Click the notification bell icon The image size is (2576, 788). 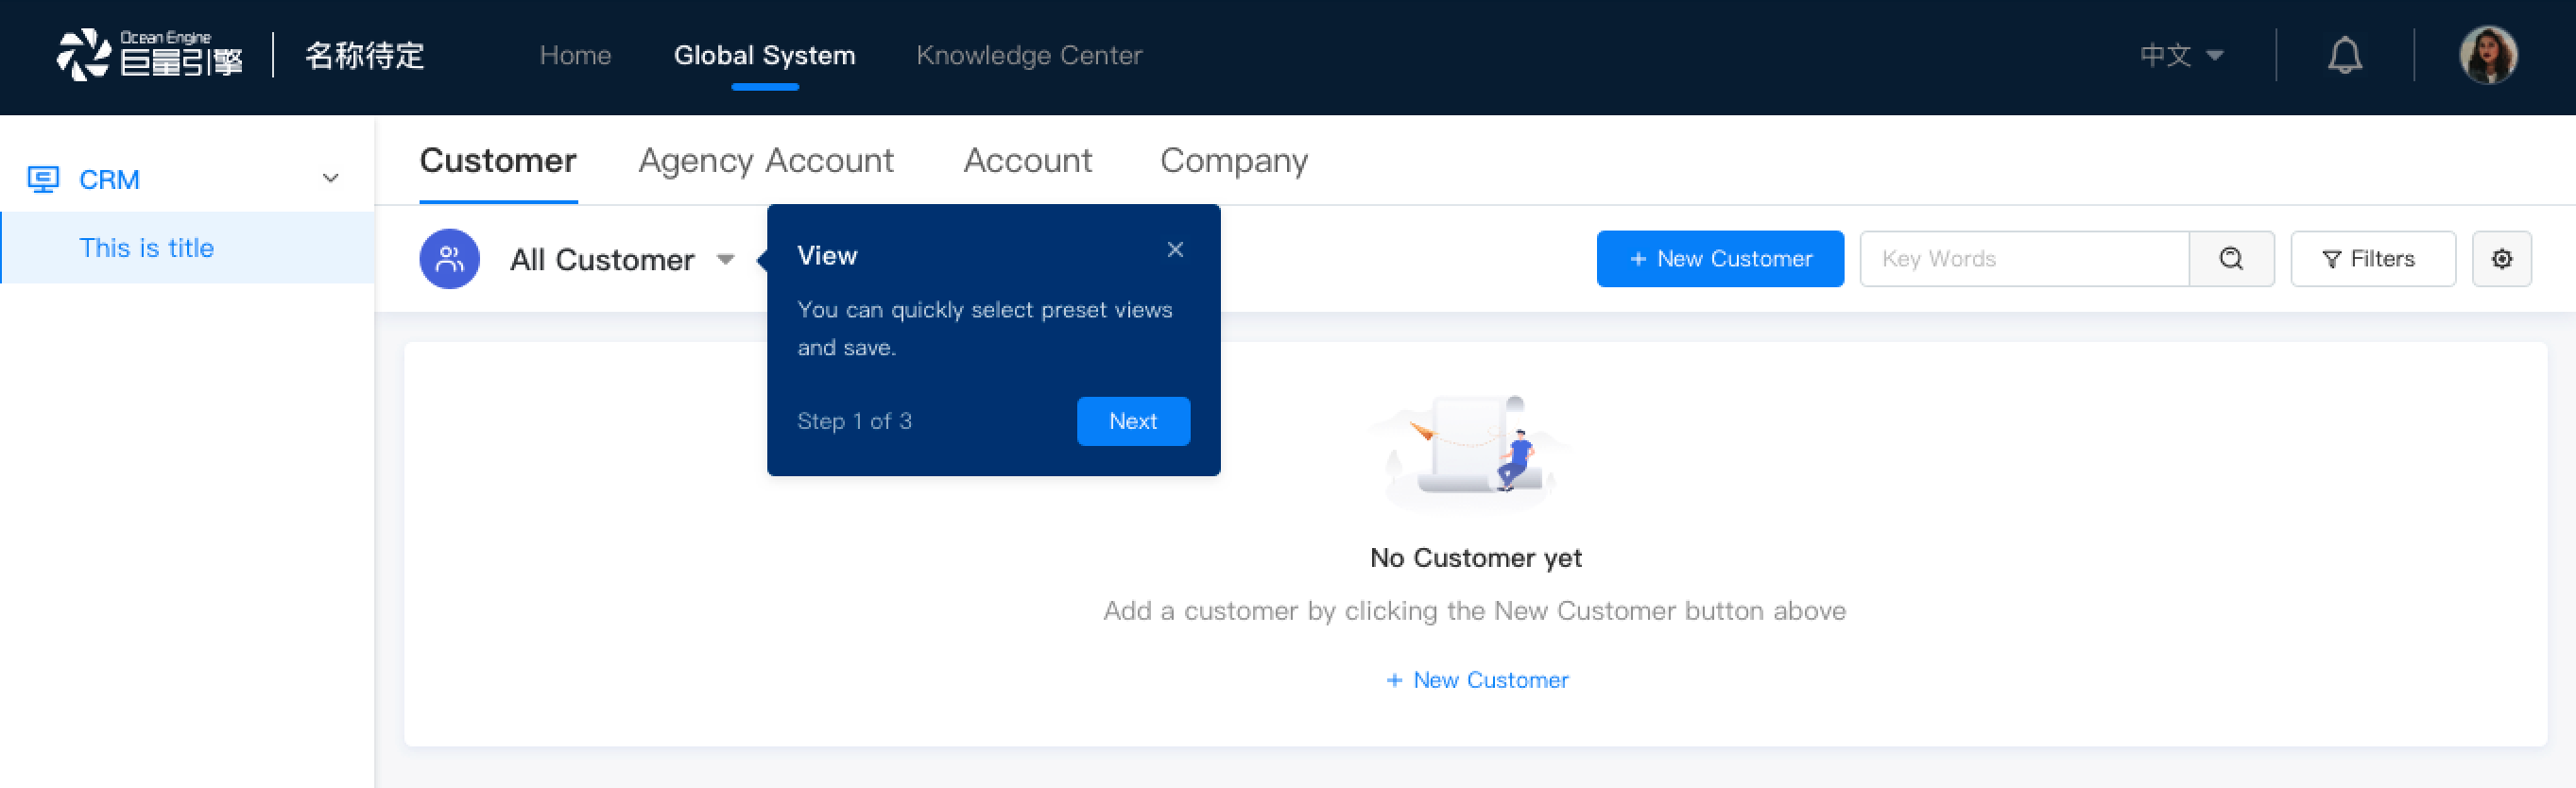(2344, 55)
